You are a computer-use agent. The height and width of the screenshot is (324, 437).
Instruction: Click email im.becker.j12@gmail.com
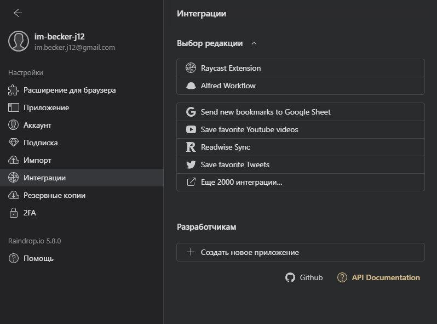click(74, 48)
